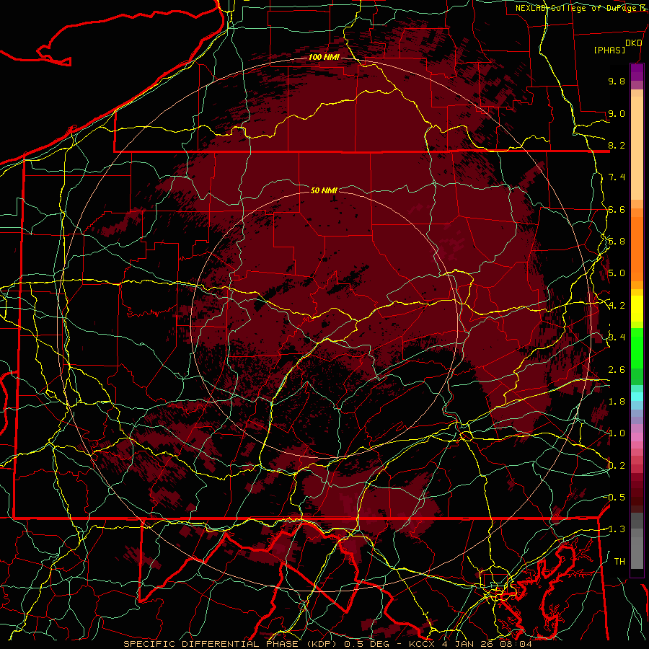Click the 9.8 value on the scale
The height and width of the screenshot is (649, 649).
[617, 81]
